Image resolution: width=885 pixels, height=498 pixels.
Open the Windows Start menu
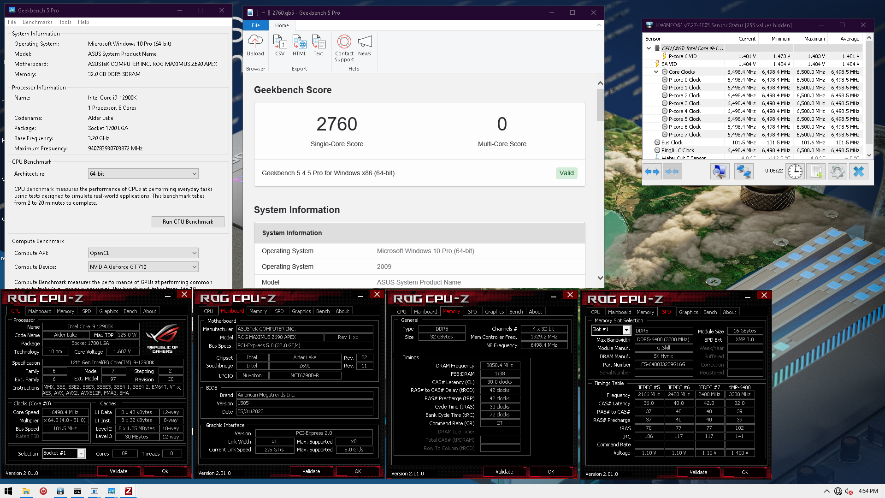pos(8,491)
